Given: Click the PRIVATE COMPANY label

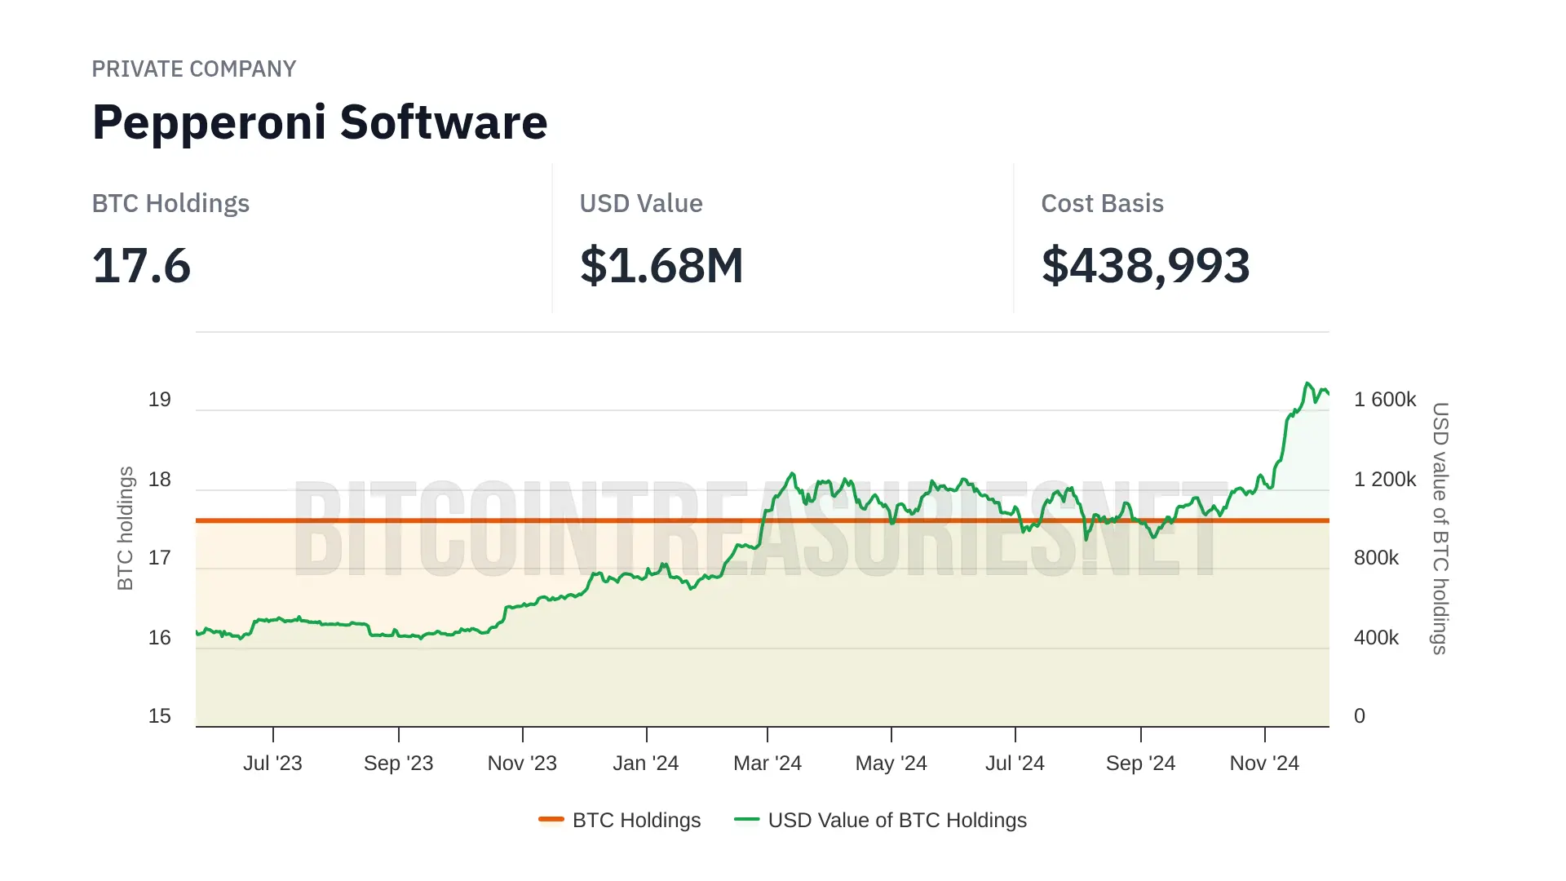Looking at the screenshot, I should pos(193,69).
